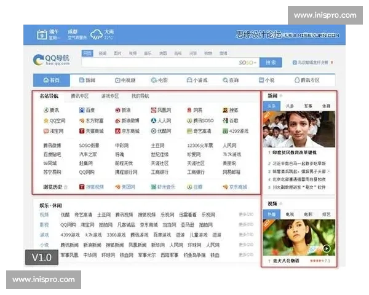Switch to 电视 tab in video panel
Screen dimensions: 369x295
pos(290,214)
